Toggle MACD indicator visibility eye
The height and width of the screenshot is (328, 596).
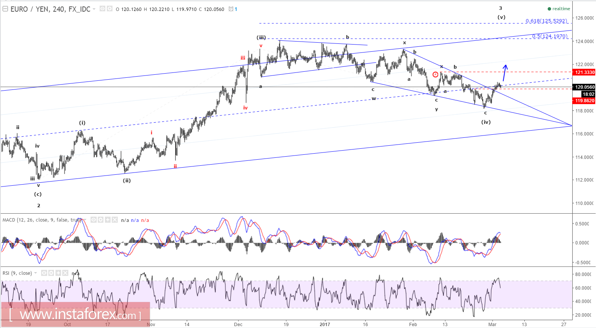coord(94,220)
